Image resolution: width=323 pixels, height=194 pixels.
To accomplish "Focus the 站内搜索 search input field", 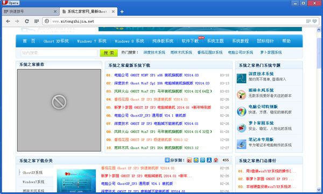I will pyautogui.click(x=59, y=53).
